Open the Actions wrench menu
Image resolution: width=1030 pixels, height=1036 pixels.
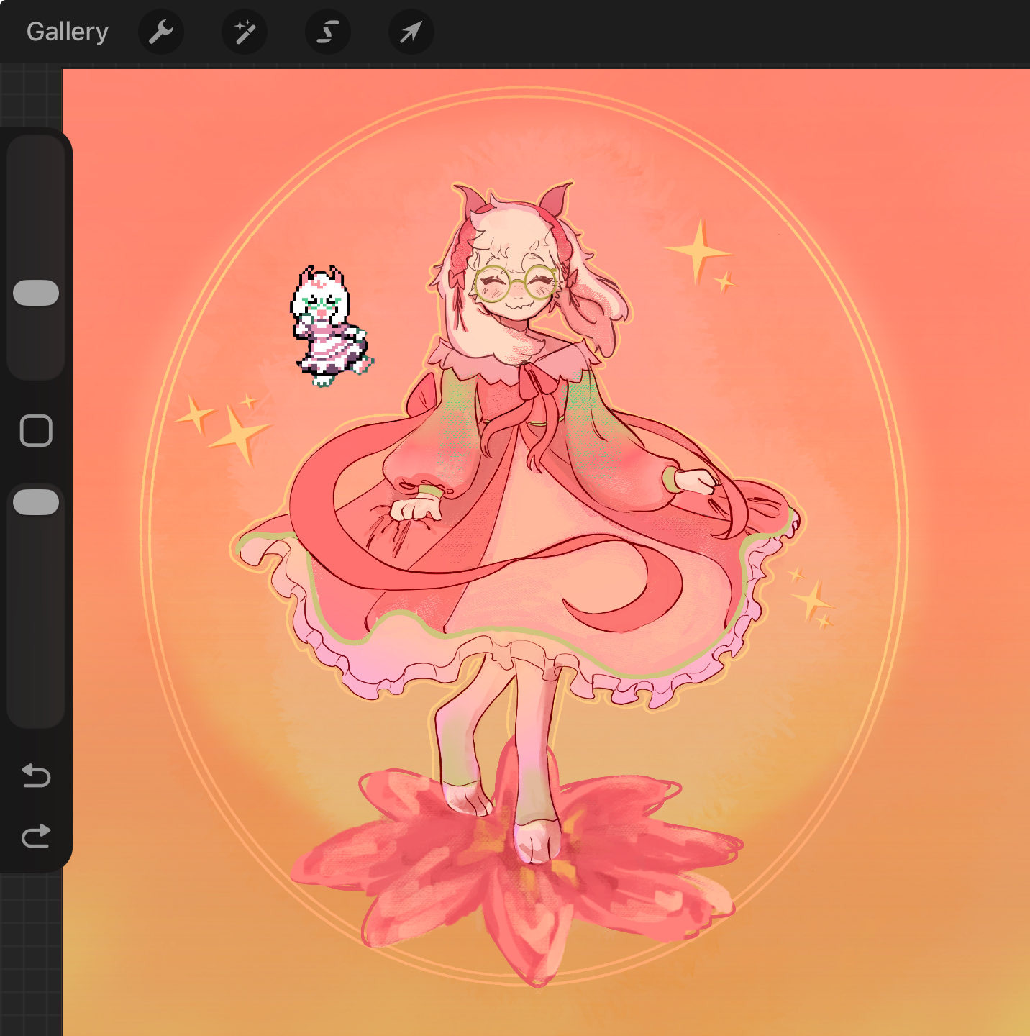tap(161, 32)
